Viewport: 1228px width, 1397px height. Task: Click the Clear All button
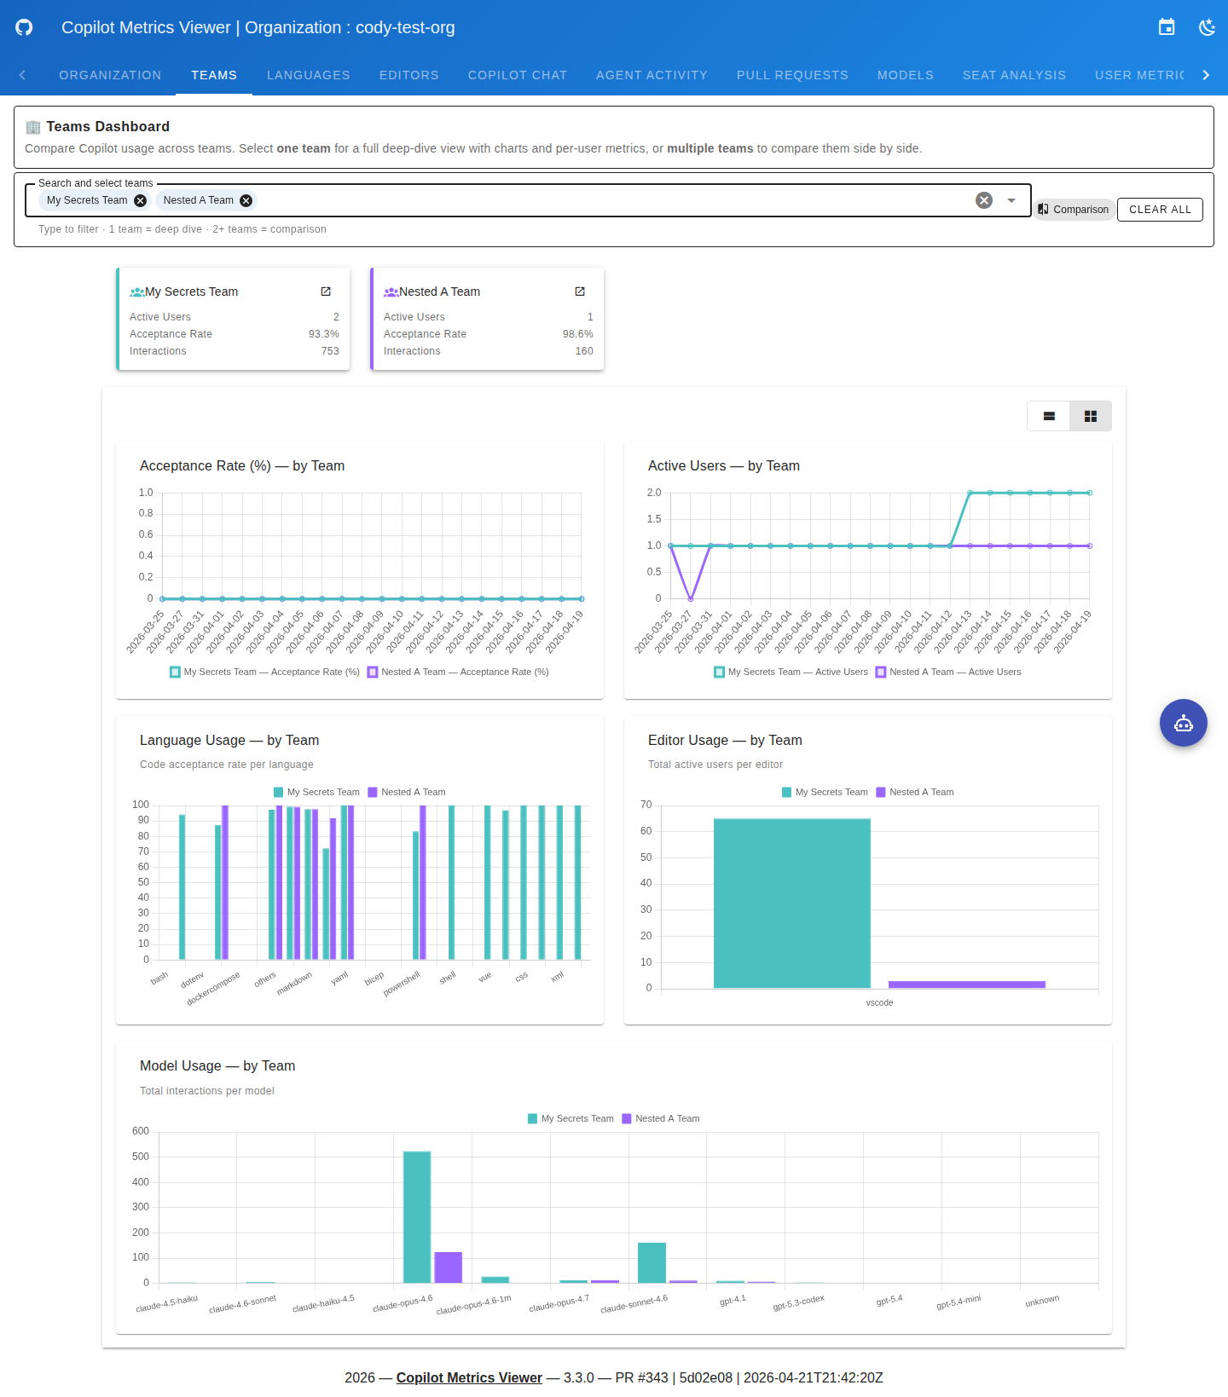click(x=1160, y=210)
